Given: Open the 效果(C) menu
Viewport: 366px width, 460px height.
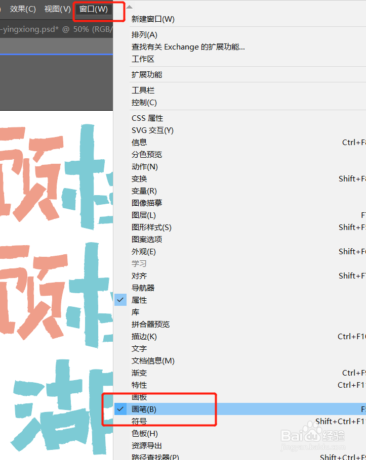Looking at the screenshot, I should [23, 9].
